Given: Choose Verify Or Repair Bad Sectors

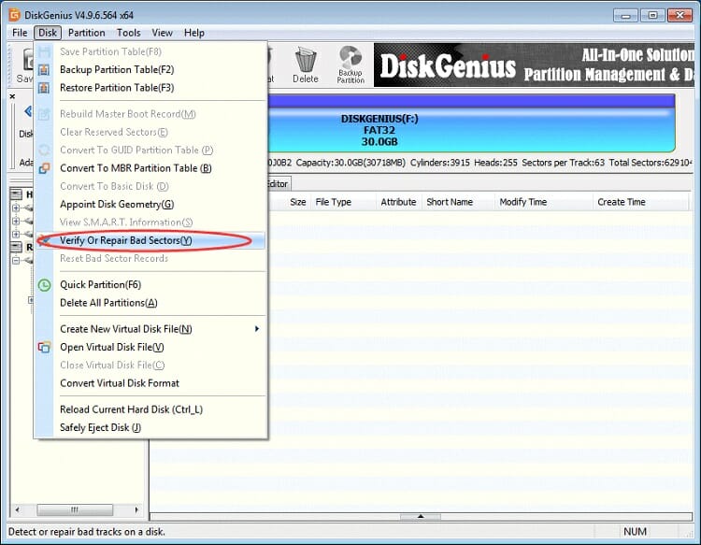Looking at the screenshot, I should click(125, 240).
